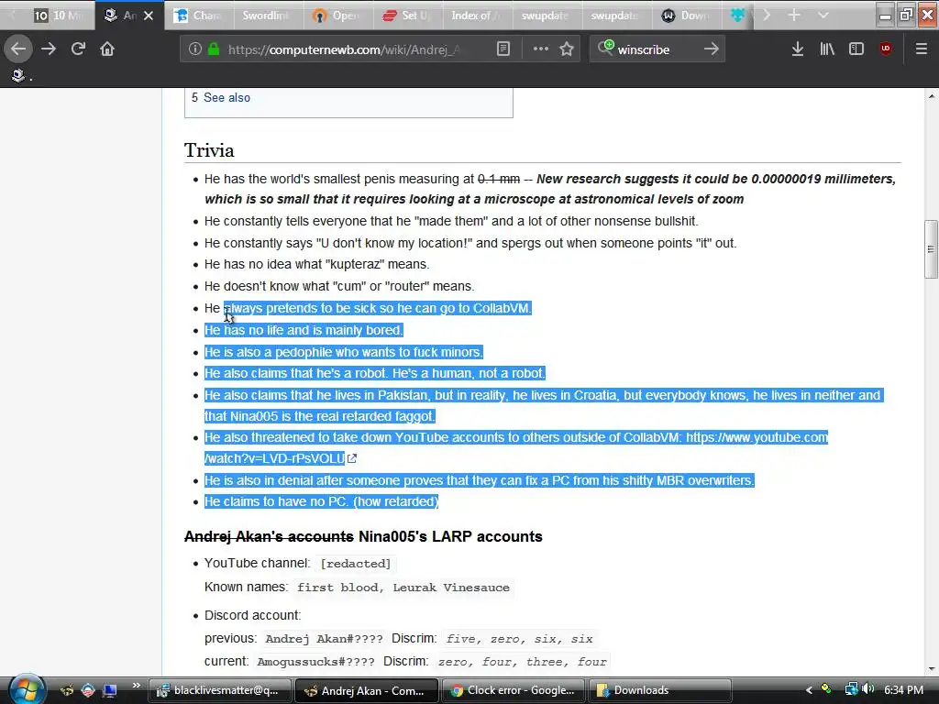Launch first quick launch icon beside Start
The width and height of the screenshot is (939, 704).
[67, 690]
